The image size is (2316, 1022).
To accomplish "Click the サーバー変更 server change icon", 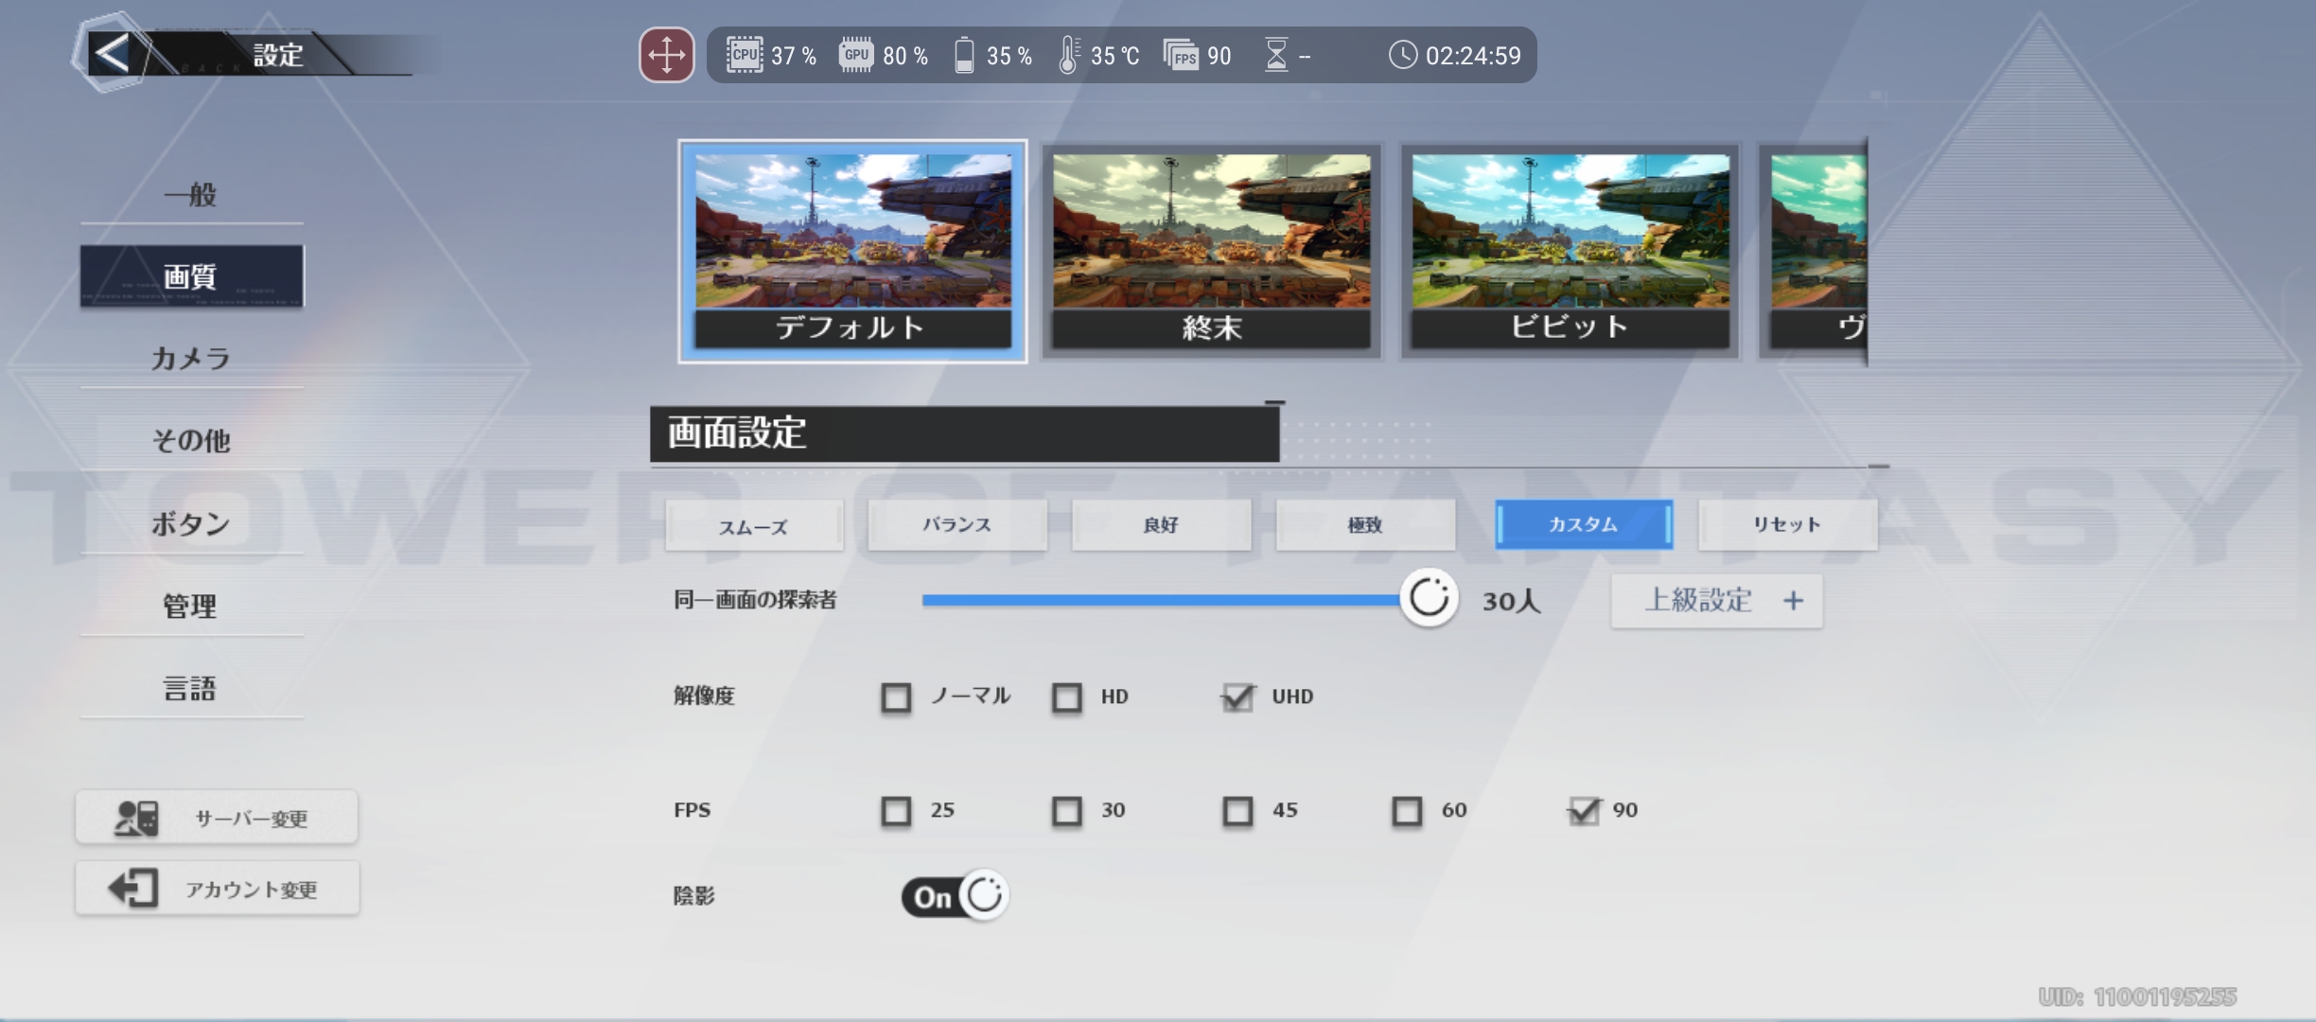I will (x=134, y=816).
